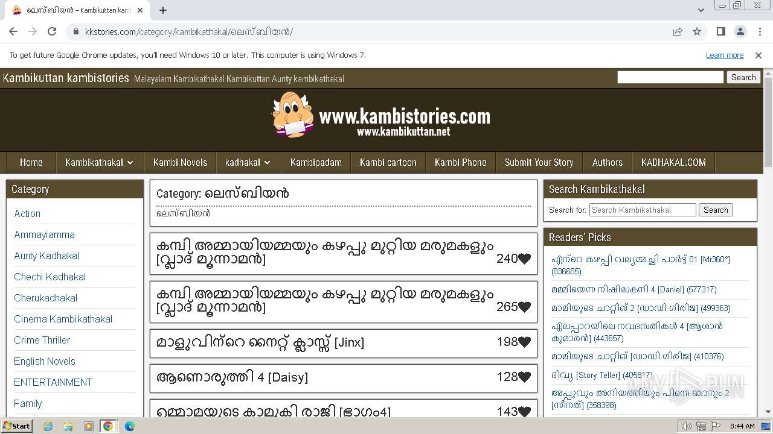
Task: Click the heart icon beside 128
Action: point(524,377)
